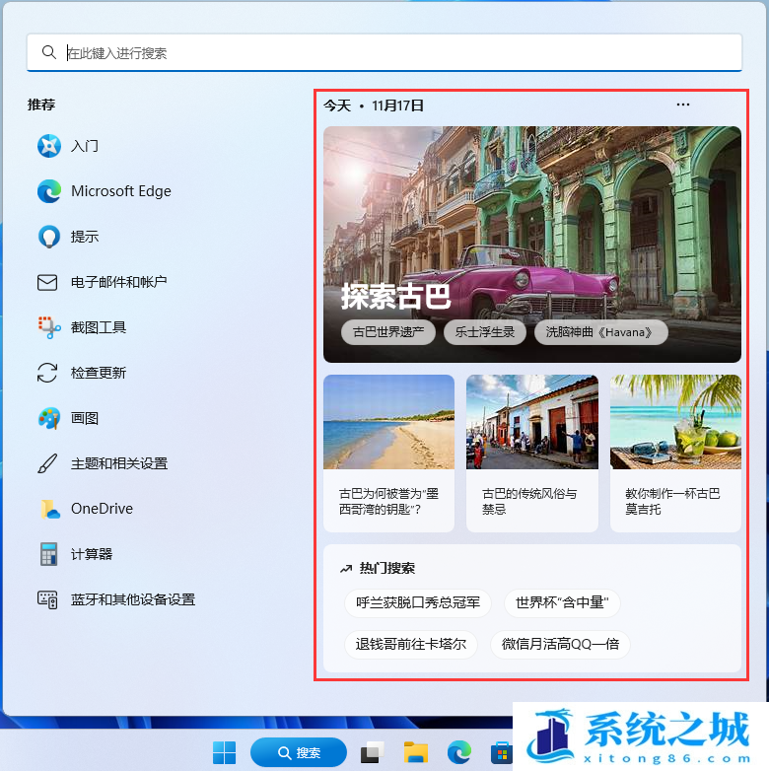Click the 检查更新 refresh icon

[x=47, y=373]
